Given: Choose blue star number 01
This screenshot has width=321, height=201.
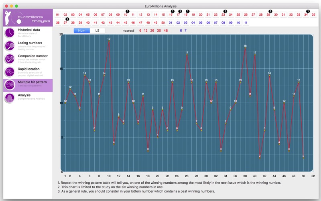Looking at the screenshot, I should point(171,23).
